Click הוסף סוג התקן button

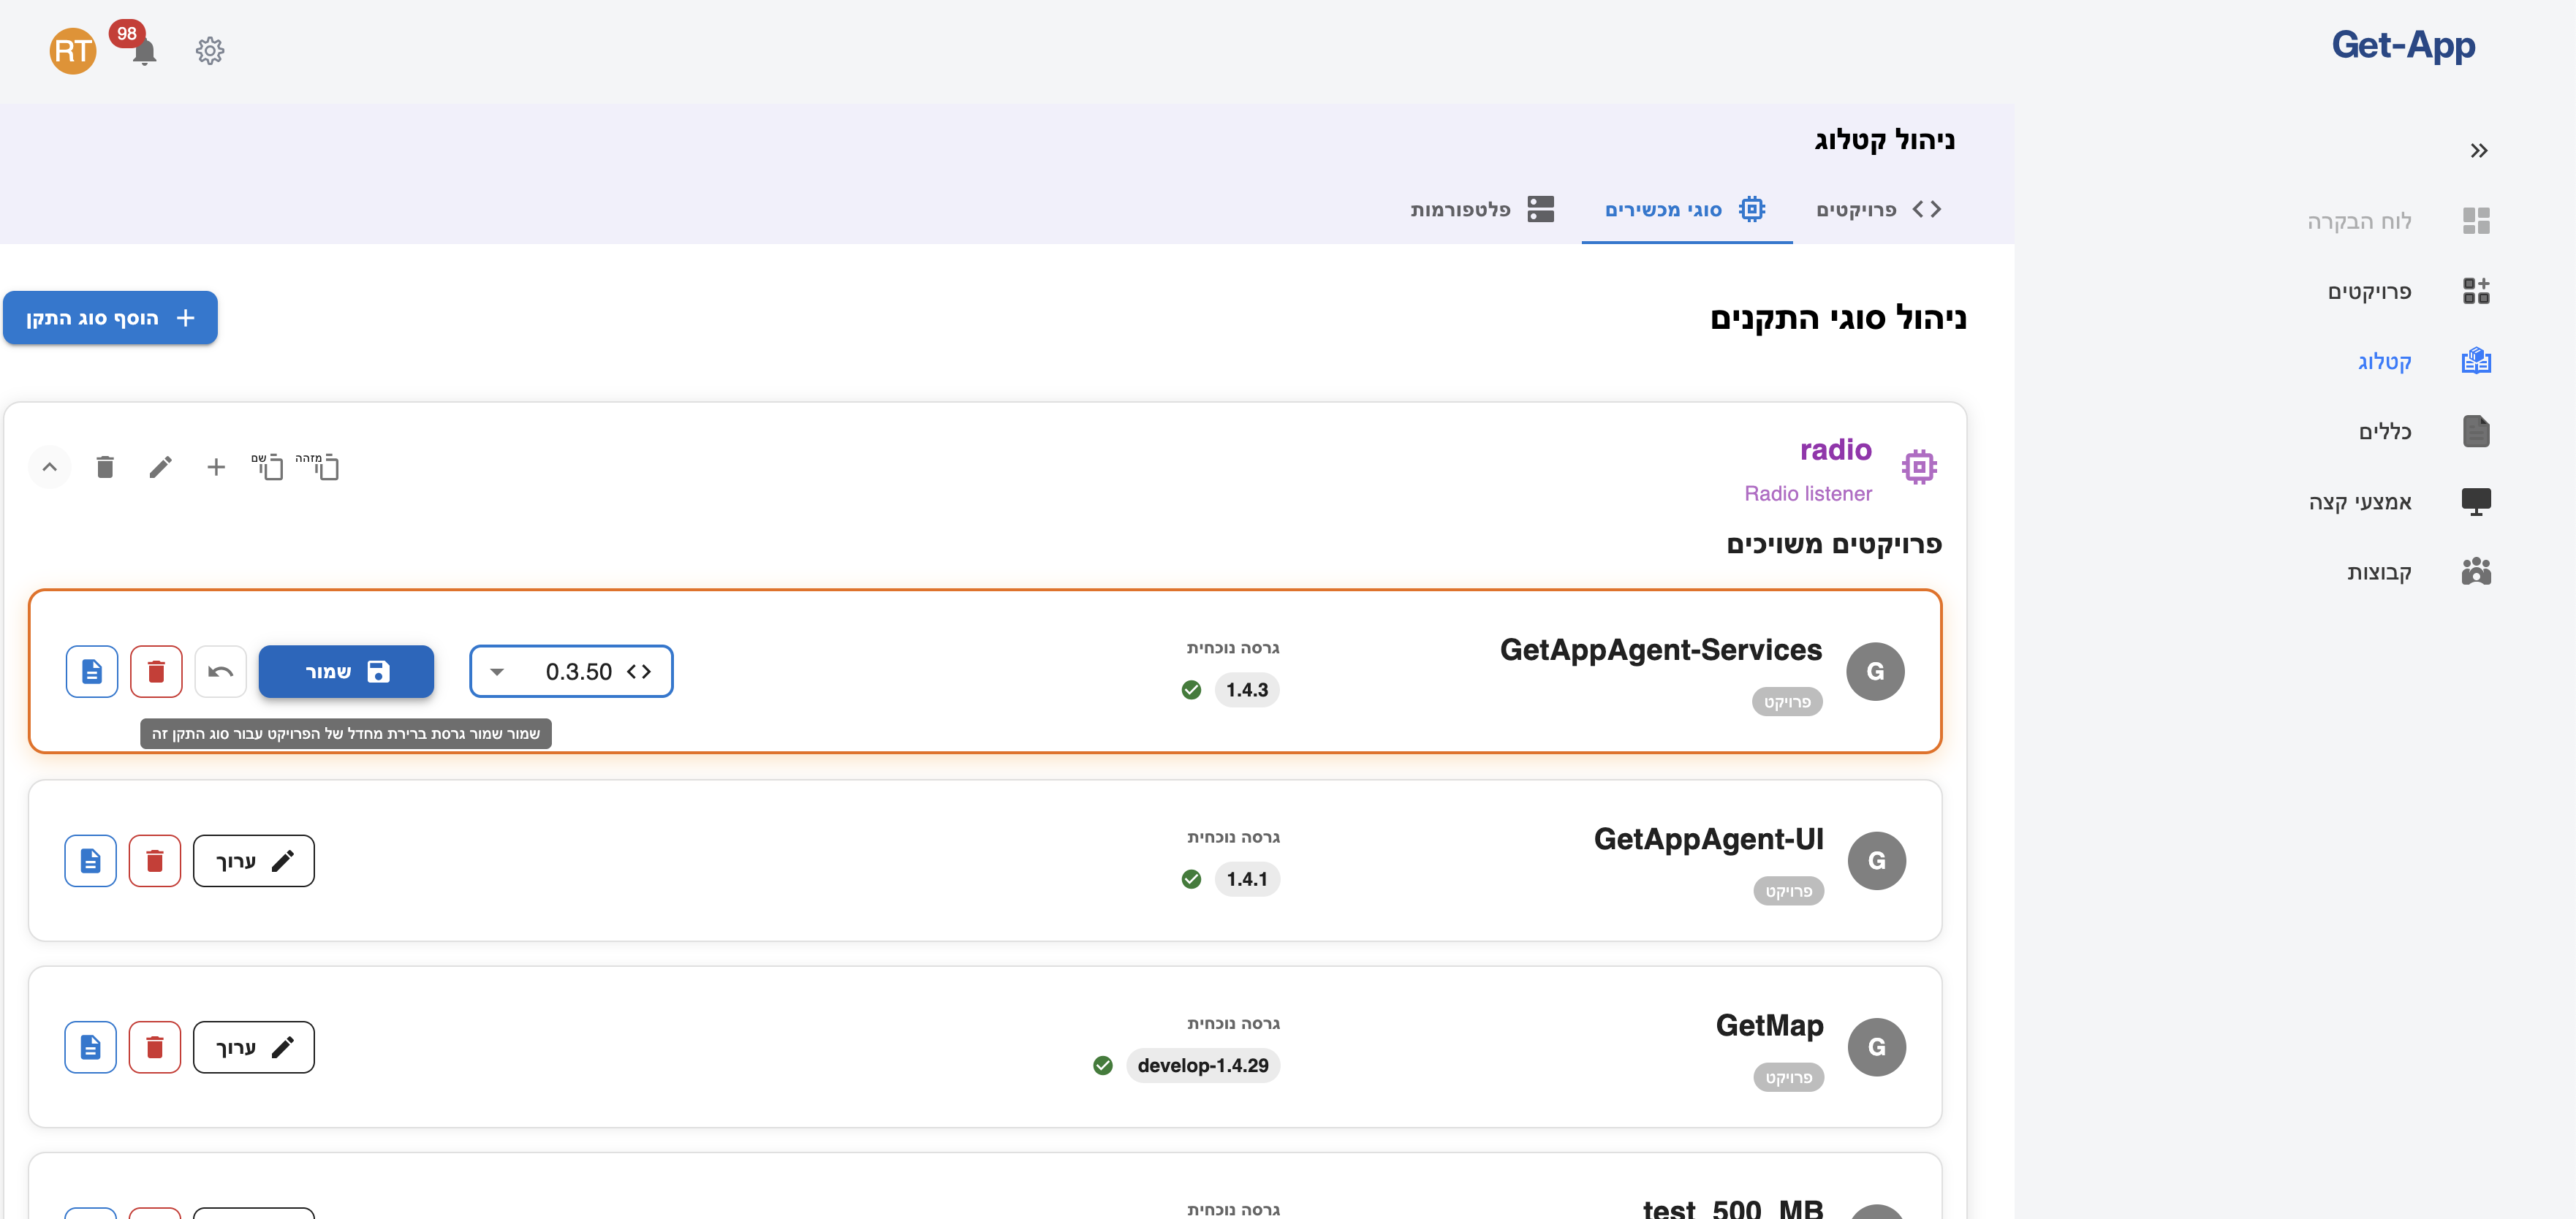pyautogui.click(x=110, y=318)
